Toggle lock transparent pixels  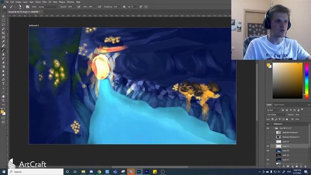coord(273,119)
